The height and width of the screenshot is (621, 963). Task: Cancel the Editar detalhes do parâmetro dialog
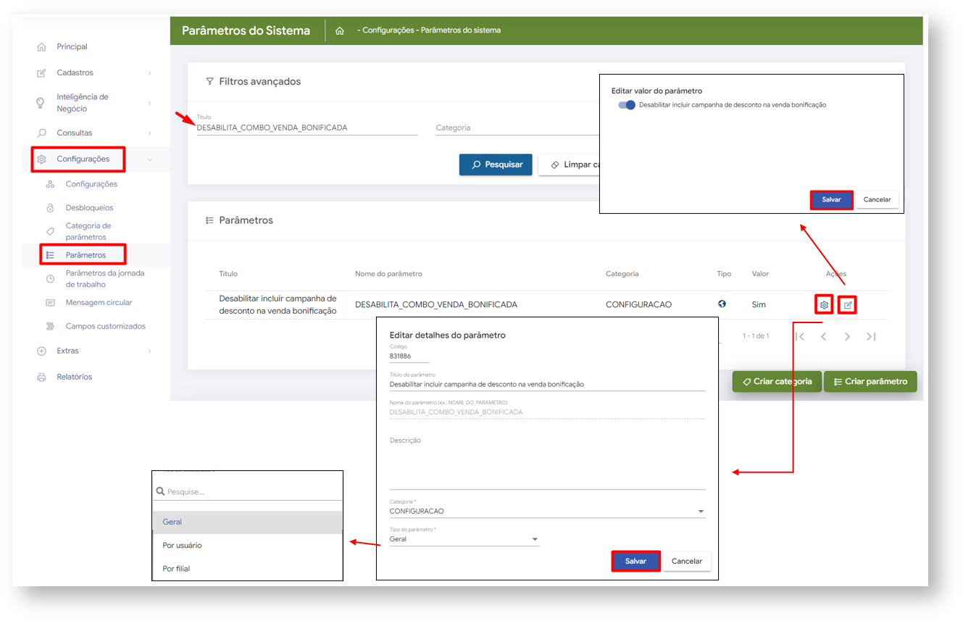[x=687, y=562]
